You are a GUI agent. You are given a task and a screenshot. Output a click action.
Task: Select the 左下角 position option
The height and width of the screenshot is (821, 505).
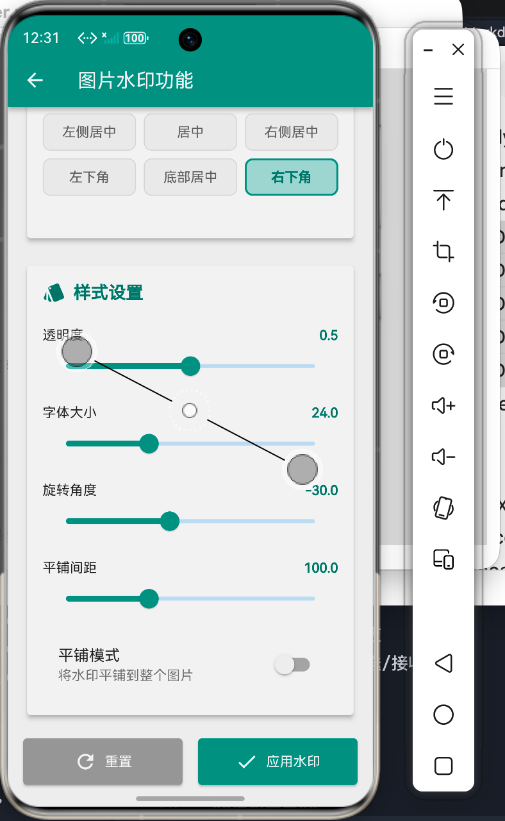pos(89,177)
